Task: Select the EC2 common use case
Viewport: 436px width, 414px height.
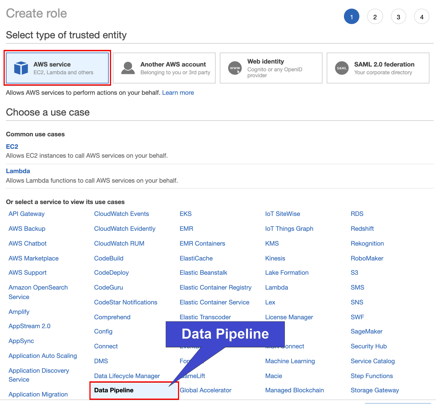Action: coord(12,147)
